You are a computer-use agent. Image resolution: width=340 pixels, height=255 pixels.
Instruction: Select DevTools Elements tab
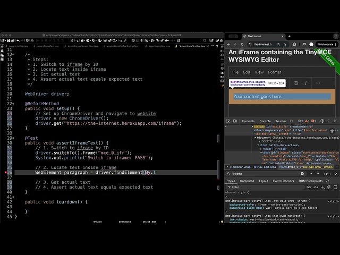248,121
